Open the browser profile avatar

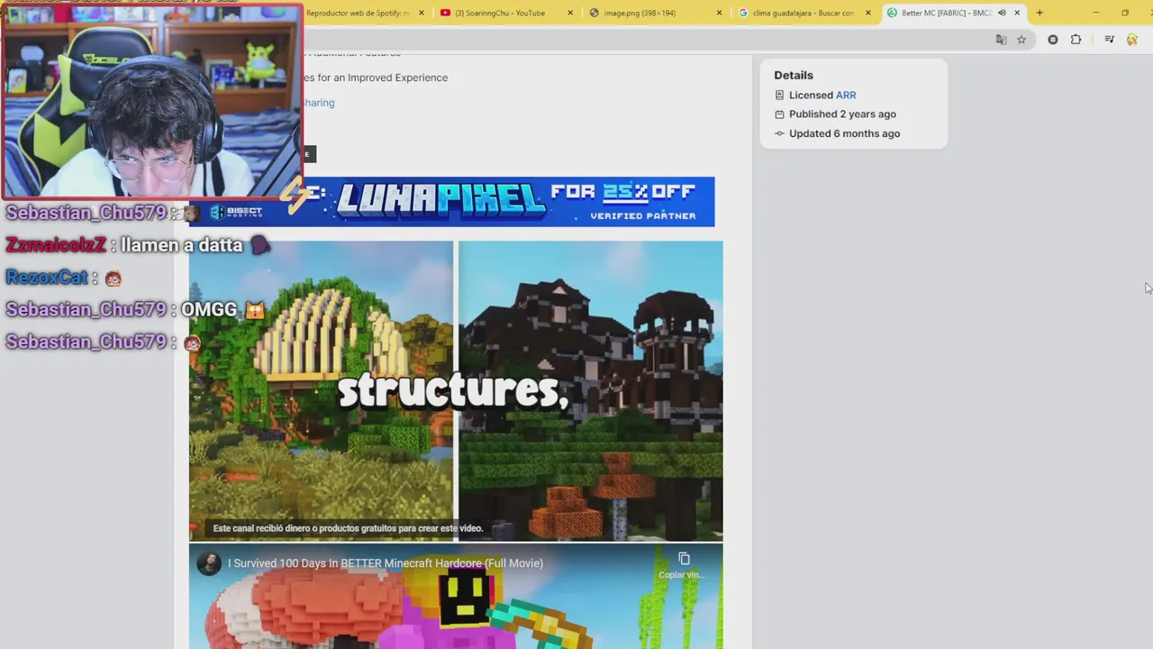(x=1132, y=40)
